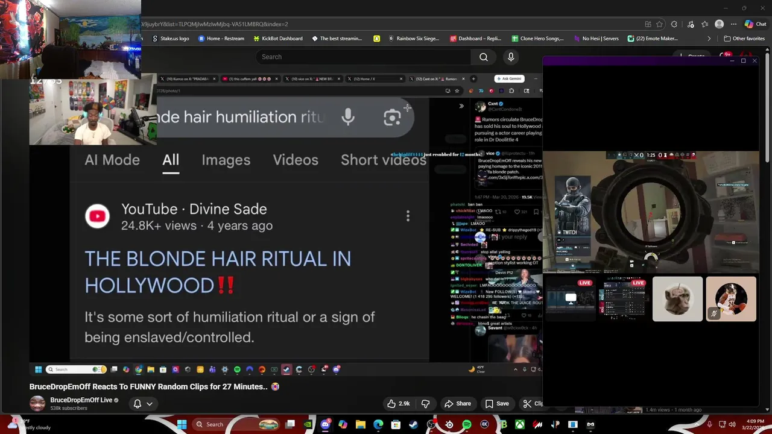Open The best streamin... bookmark
Viewport: 772px width, 434px height.
pyautogui.click(x=337, y=39)
